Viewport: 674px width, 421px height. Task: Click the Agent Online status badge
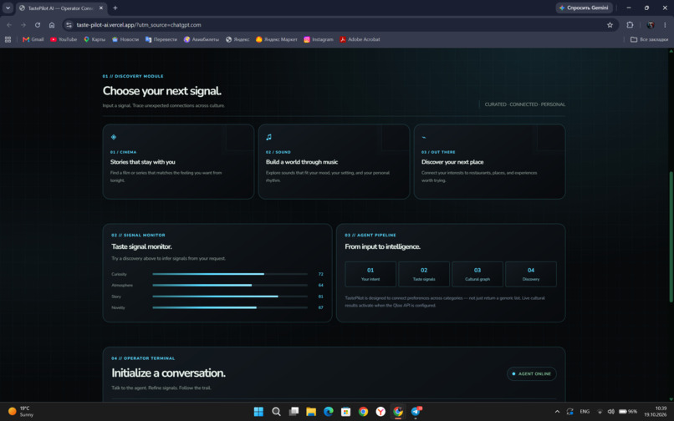point(532,373)
